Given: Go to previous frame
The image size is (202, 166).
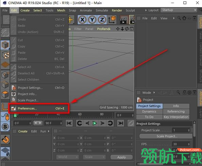Looking at the screenshot, I should [x=87, y=123].
